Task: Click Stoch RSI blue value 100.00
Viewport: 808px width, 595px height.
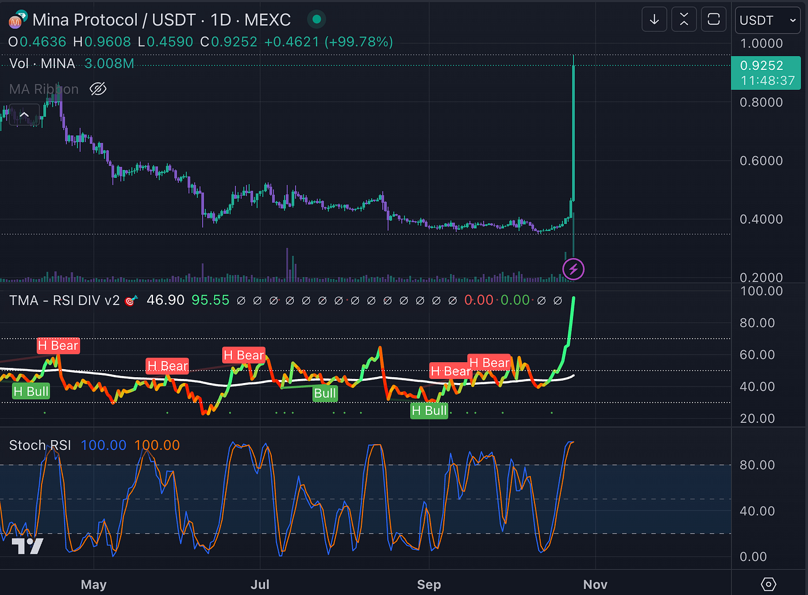Action: [103, 445]
